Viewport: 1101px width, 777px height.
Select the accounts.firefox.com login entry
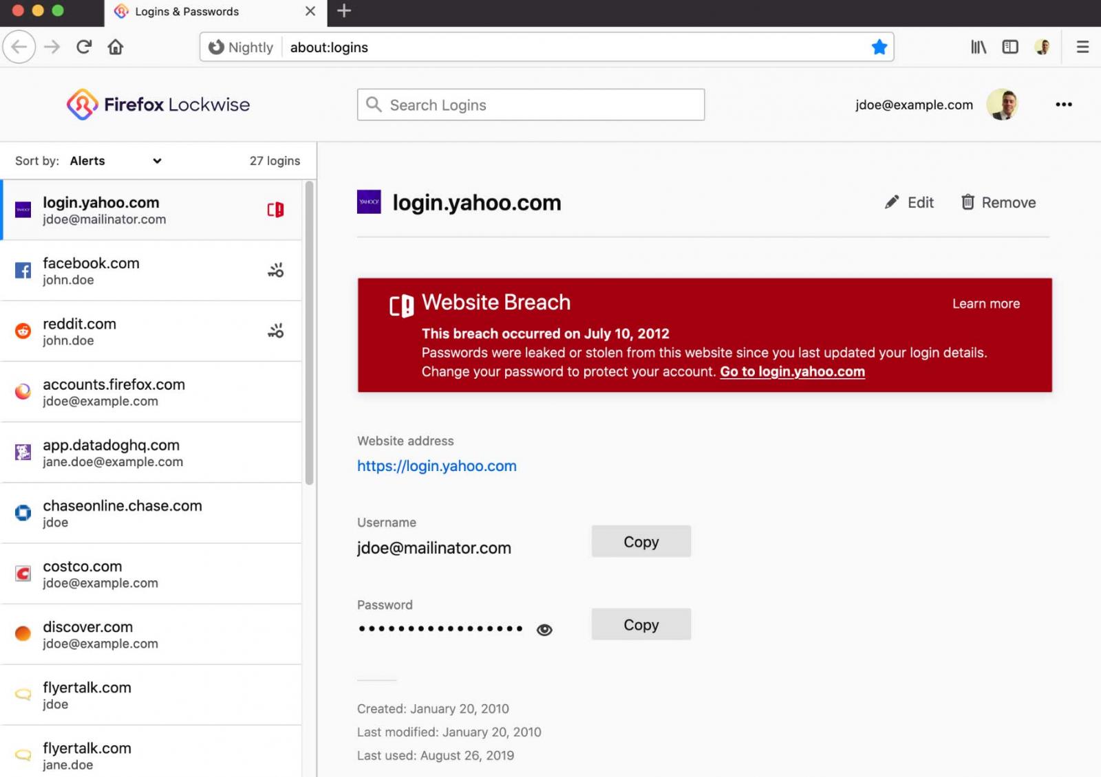[x=151, y=391]
